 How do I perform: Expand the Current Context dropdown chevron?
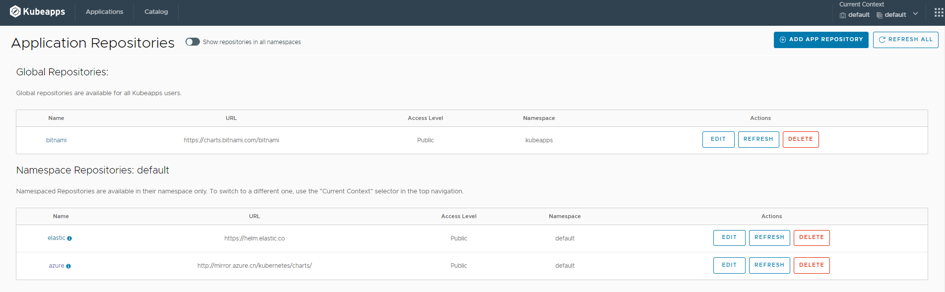(915, 14)
